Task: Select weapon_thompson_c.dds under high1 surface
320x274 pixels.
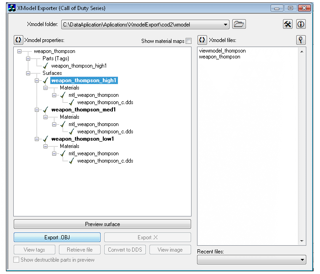Action: (105, 102)
